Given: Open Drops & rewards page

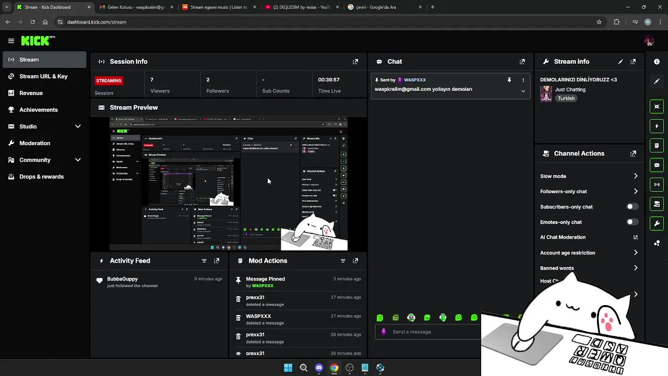Looking at the screenshot, I should click(x=44, y=177).
